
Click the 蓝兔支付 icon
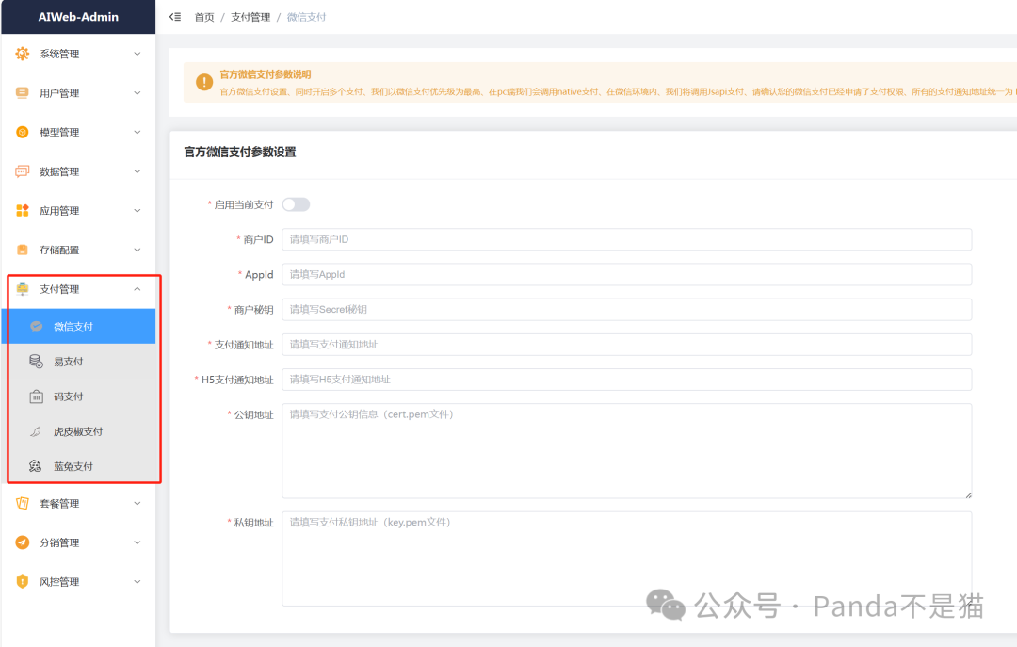pos(37,466)
